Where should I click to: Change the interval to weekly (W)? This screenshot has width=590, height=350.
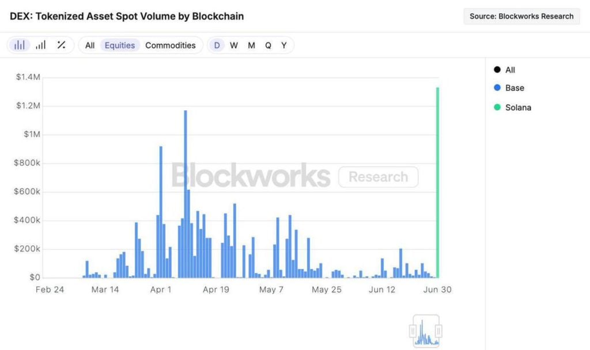234,45
